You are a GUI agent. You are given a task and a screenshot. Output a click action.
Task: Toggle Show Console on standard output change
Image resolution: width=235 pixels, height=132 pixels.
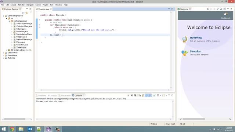(147, 95)
